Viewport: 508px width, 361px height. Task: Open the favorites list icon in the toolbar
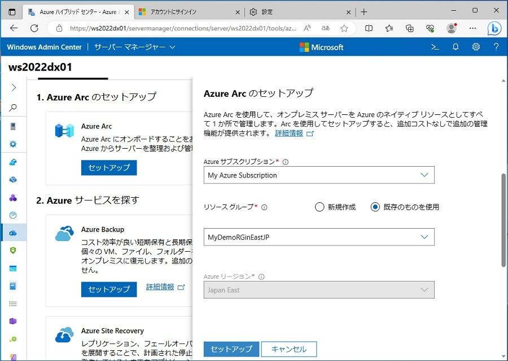click(389, 28)
